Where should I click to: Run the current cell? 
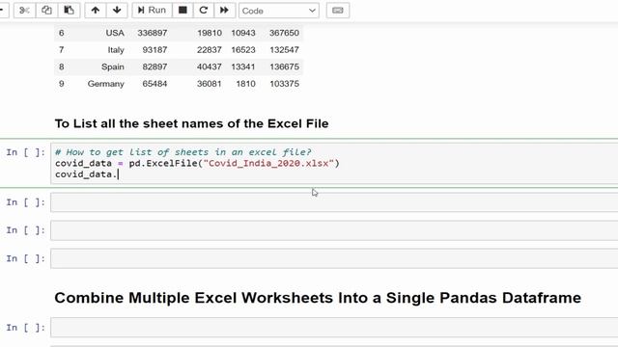click(153, 11)
